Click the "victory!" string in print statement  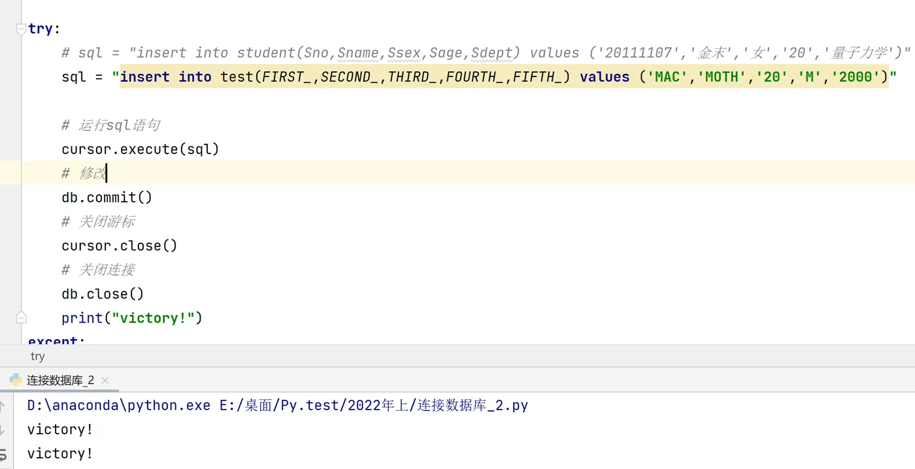(153, 318)
